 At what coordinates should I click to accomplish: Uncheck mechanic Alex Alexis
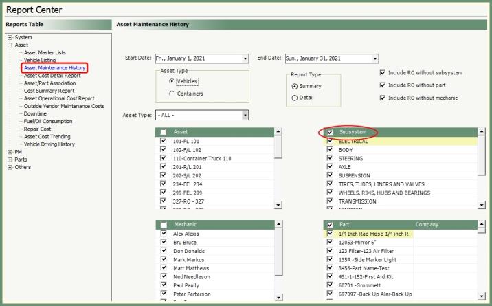(163, 234)
